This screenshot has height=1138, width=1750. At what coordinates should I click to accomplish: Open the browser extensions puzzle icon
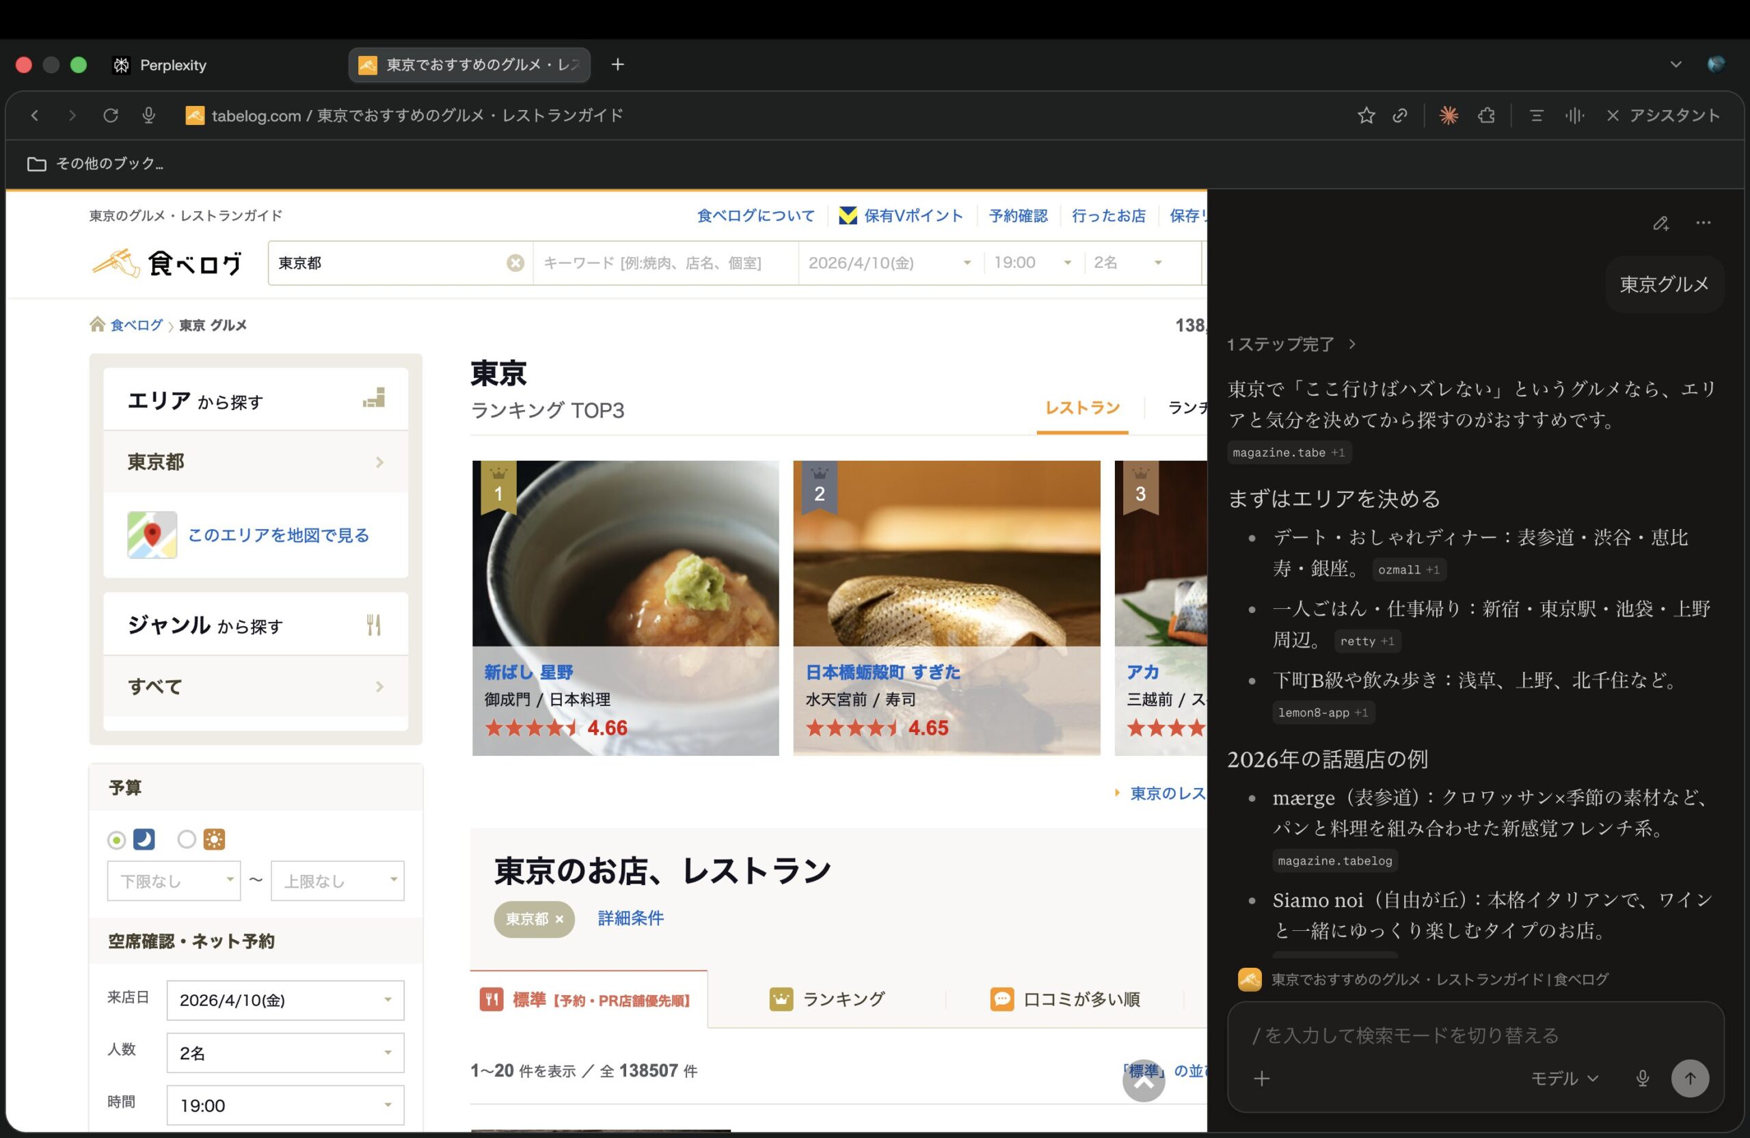tap(1486, 116)
